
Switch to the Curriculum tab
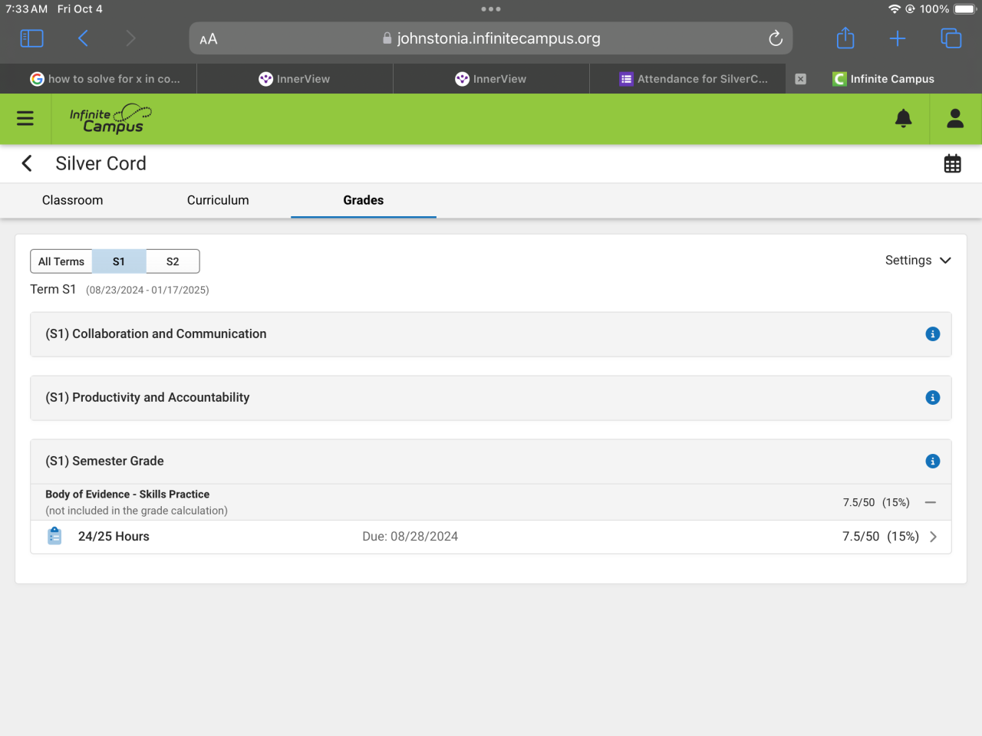(218, 200)
